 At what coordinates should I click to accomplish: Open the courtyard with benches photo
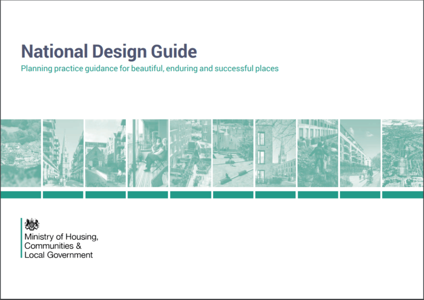coord(233,153)
